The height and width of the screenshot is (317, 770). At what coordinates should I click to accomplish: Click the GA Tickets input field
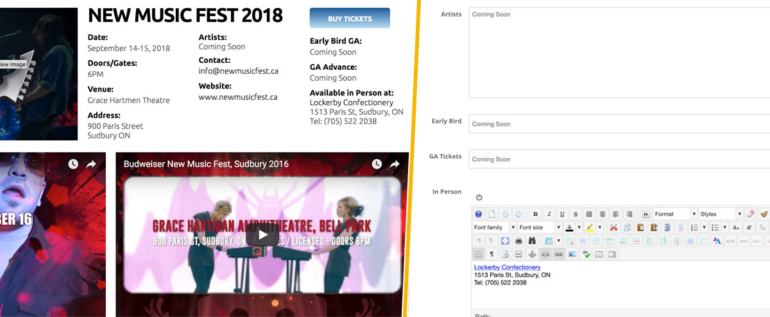pyautogui.click(x=619, y=159)
